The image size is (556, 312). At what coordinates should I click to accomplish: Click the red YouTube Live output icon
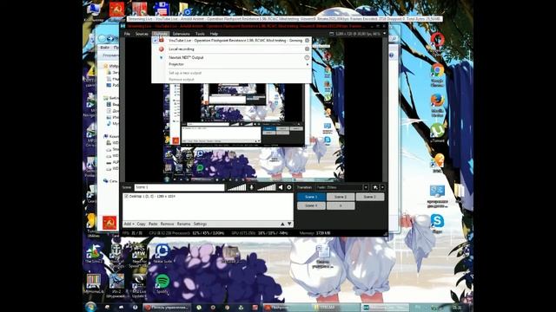pyautogui.click(x=162, y=41)
